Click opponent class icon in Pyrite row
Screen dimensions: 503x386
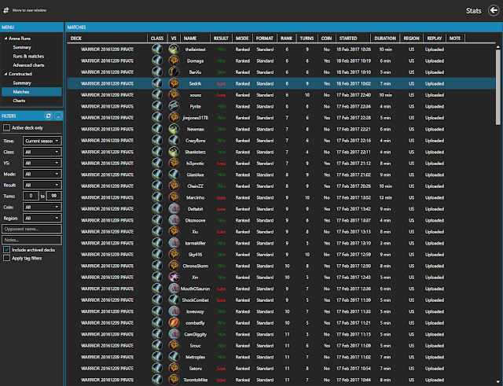[174, 106]
